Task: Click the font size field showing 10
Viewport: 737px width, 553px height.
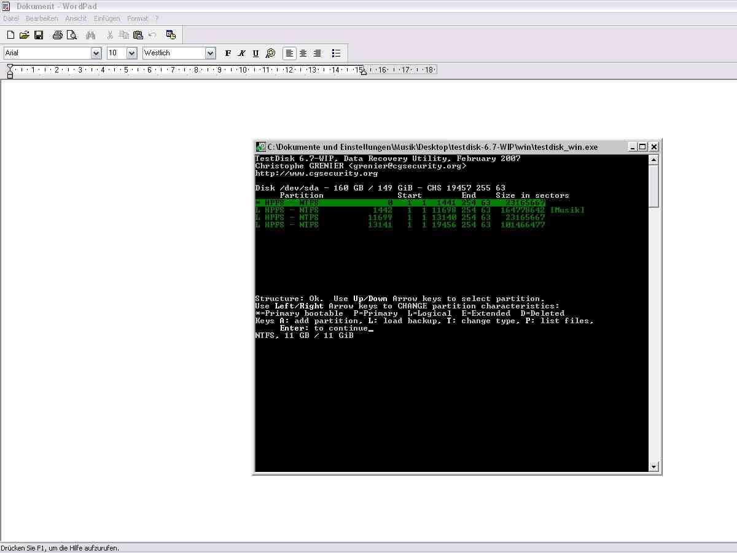Action: tap(117, 53)
